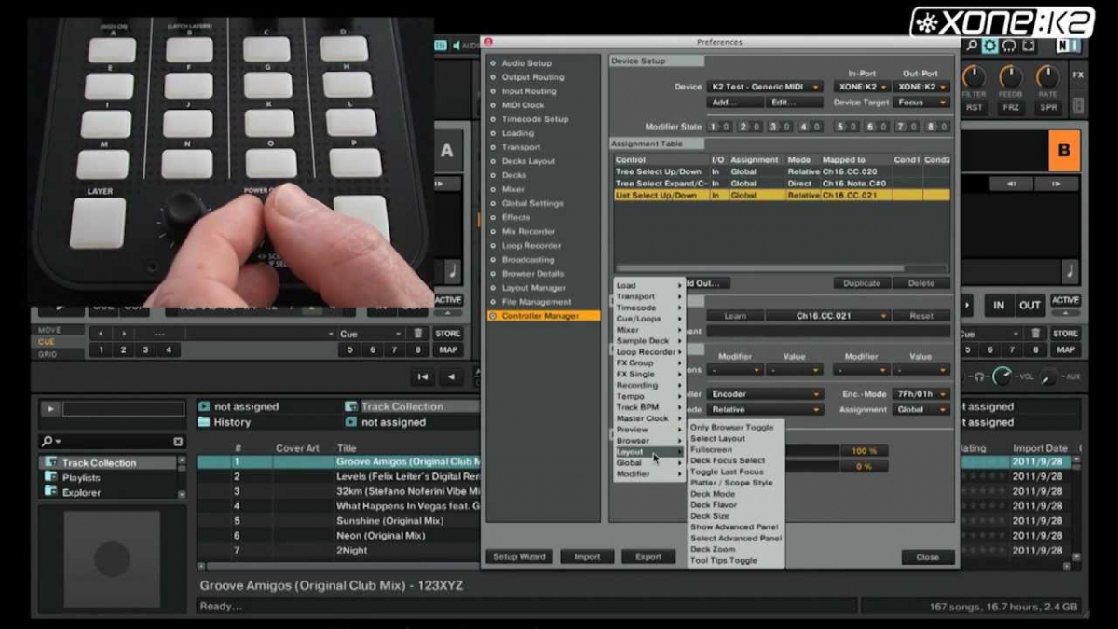Viewport: 1118px width, 629px height.
Task: Open Enc.-Mode 7Fh/01h dropdown
Action: coord(921,394)
